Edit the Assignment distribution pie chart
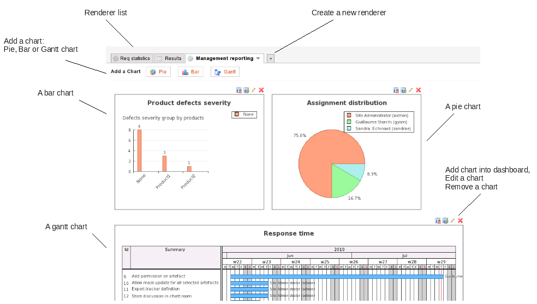 coord(410,90)
